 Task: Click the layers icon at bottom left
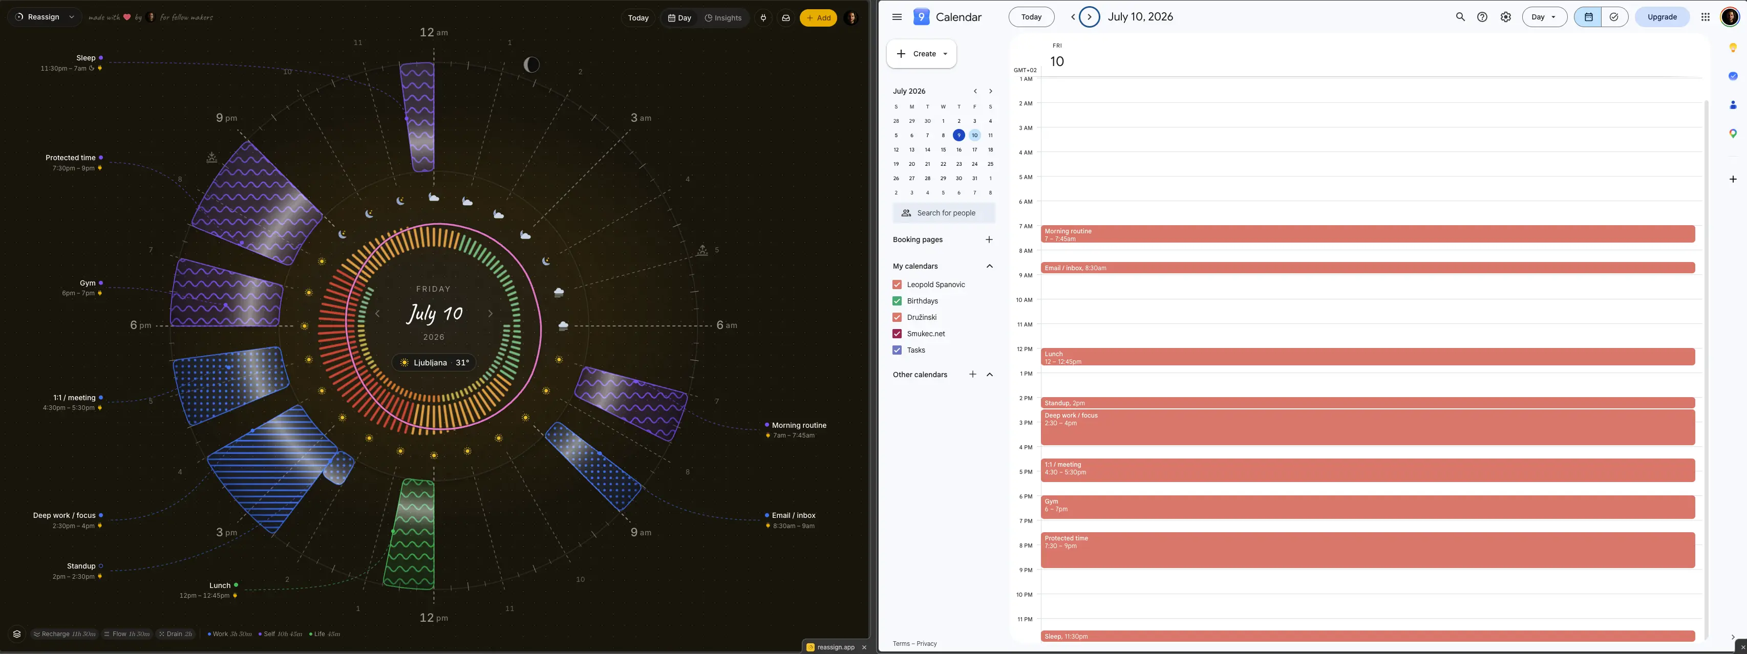coord(17,635)
